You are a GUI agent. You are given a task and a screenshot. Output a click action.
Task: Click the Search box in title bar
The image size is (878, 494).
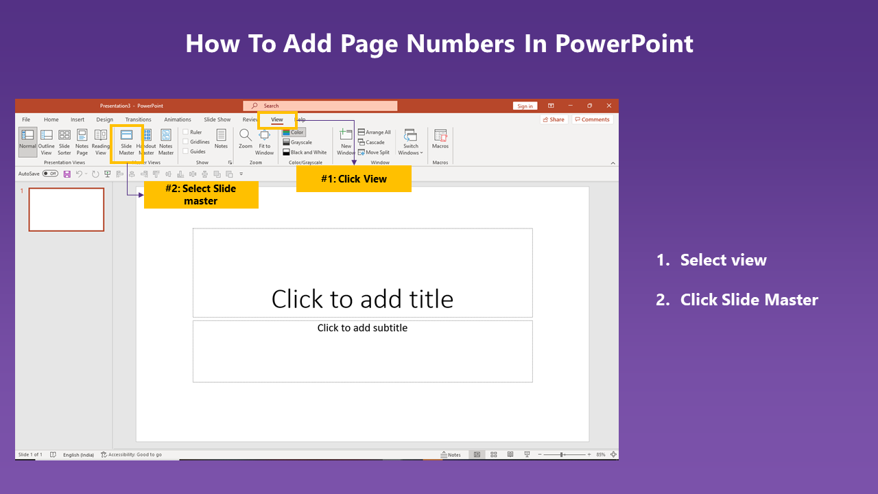point(320,106)
